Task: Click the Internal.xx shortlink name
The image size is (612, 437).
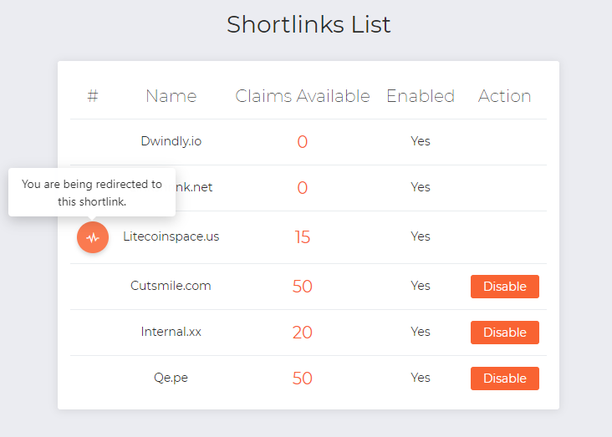Action: (171, 332)
